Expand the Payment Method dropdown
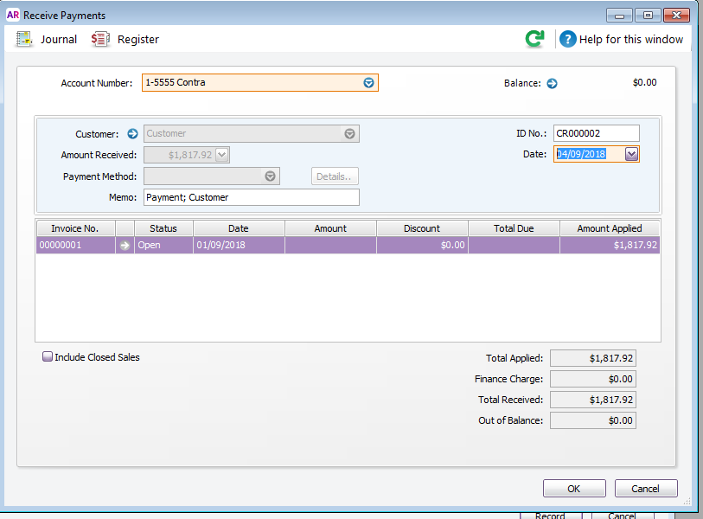The height and width of the screenshot is (519, 703). click(271, 176)
